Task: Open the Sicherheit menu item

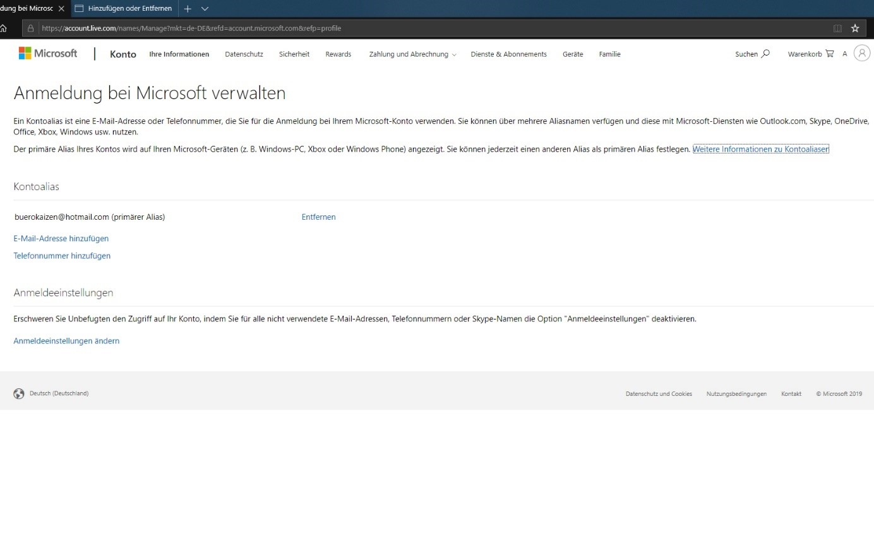Action: point(294,54)
